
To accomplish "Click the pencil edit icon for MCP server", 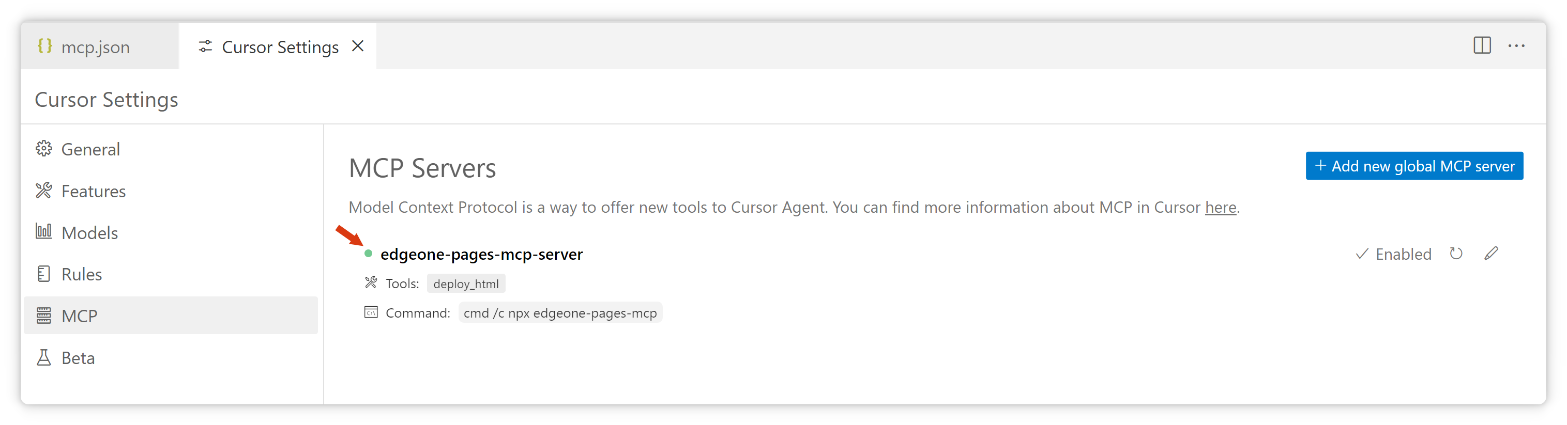I will [x=1491, y=254].
